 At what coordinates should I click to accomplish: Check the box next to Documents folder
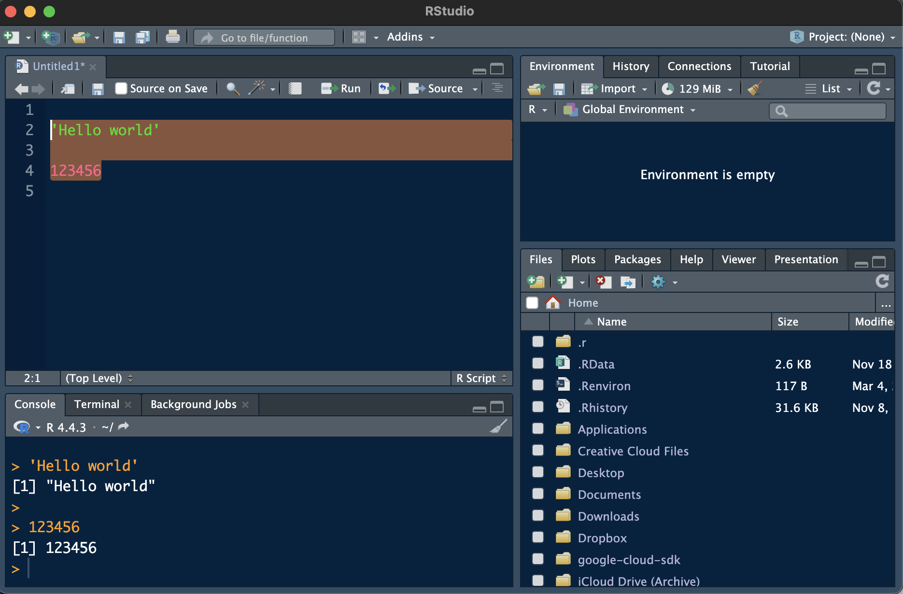click(x=538, y=494)
